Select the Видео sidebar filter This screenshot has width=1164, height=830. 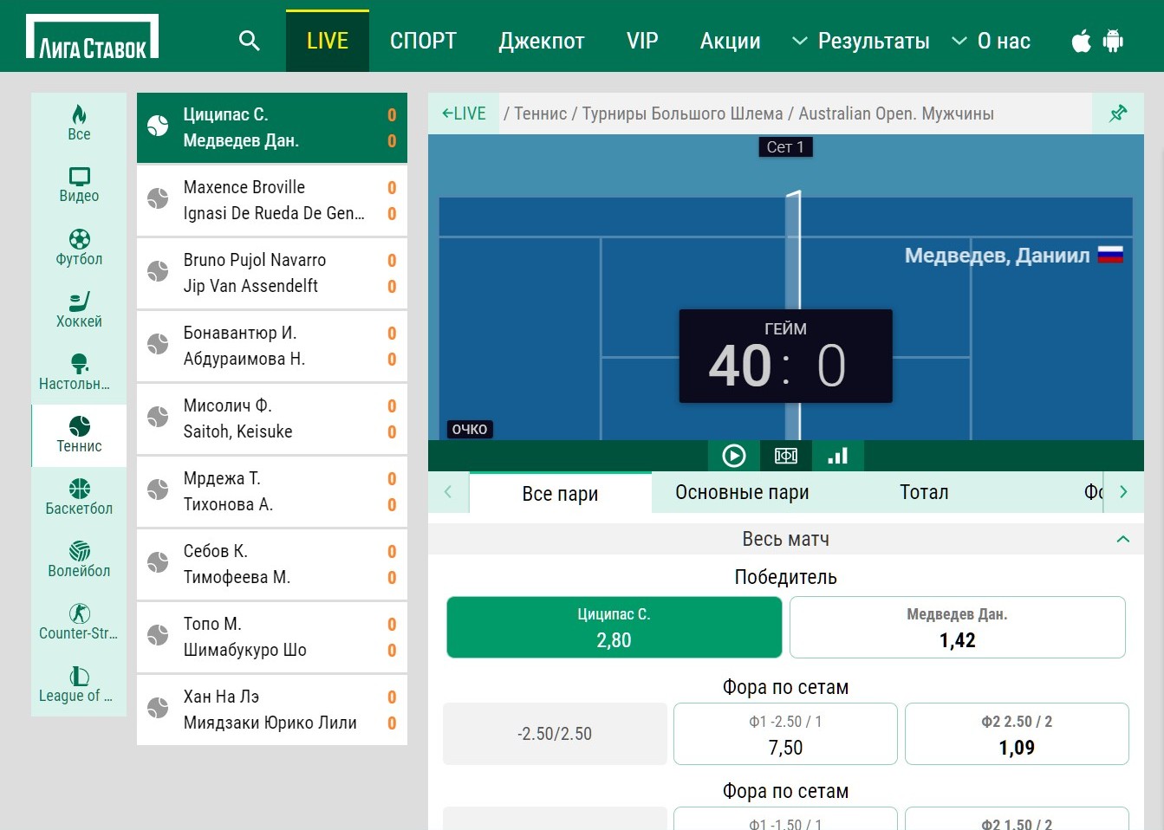pos(79,185)
